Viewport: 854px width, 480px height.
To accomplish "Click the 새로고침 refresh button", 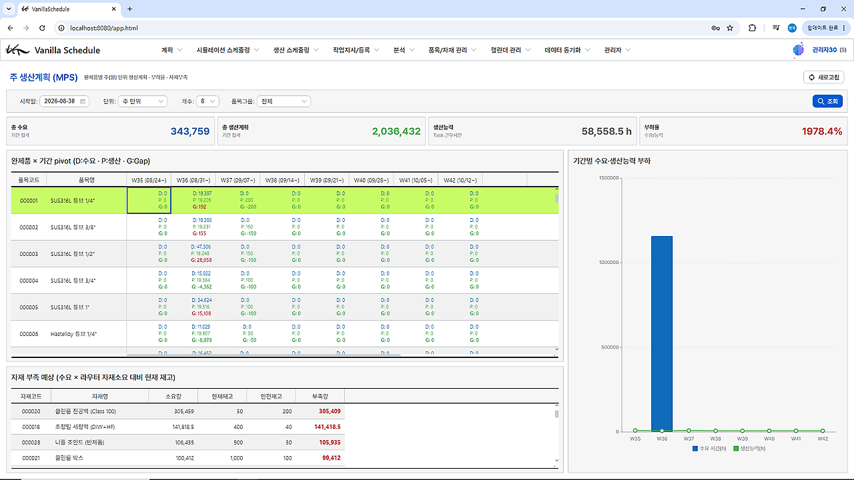I will (x=824, y=77).
